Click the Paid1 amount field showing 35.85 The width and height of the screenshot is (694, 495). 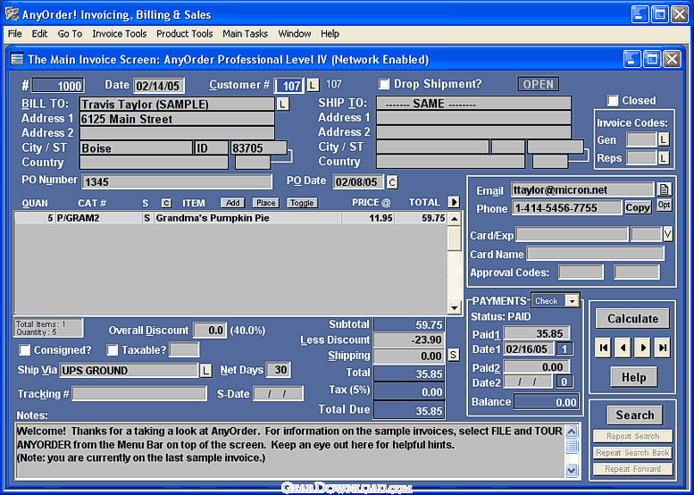coord(537,333)
